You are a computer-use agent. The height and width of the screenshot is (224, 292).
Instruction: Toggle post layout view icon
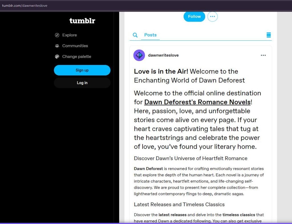pyautogui.click(x=268, y=35)
